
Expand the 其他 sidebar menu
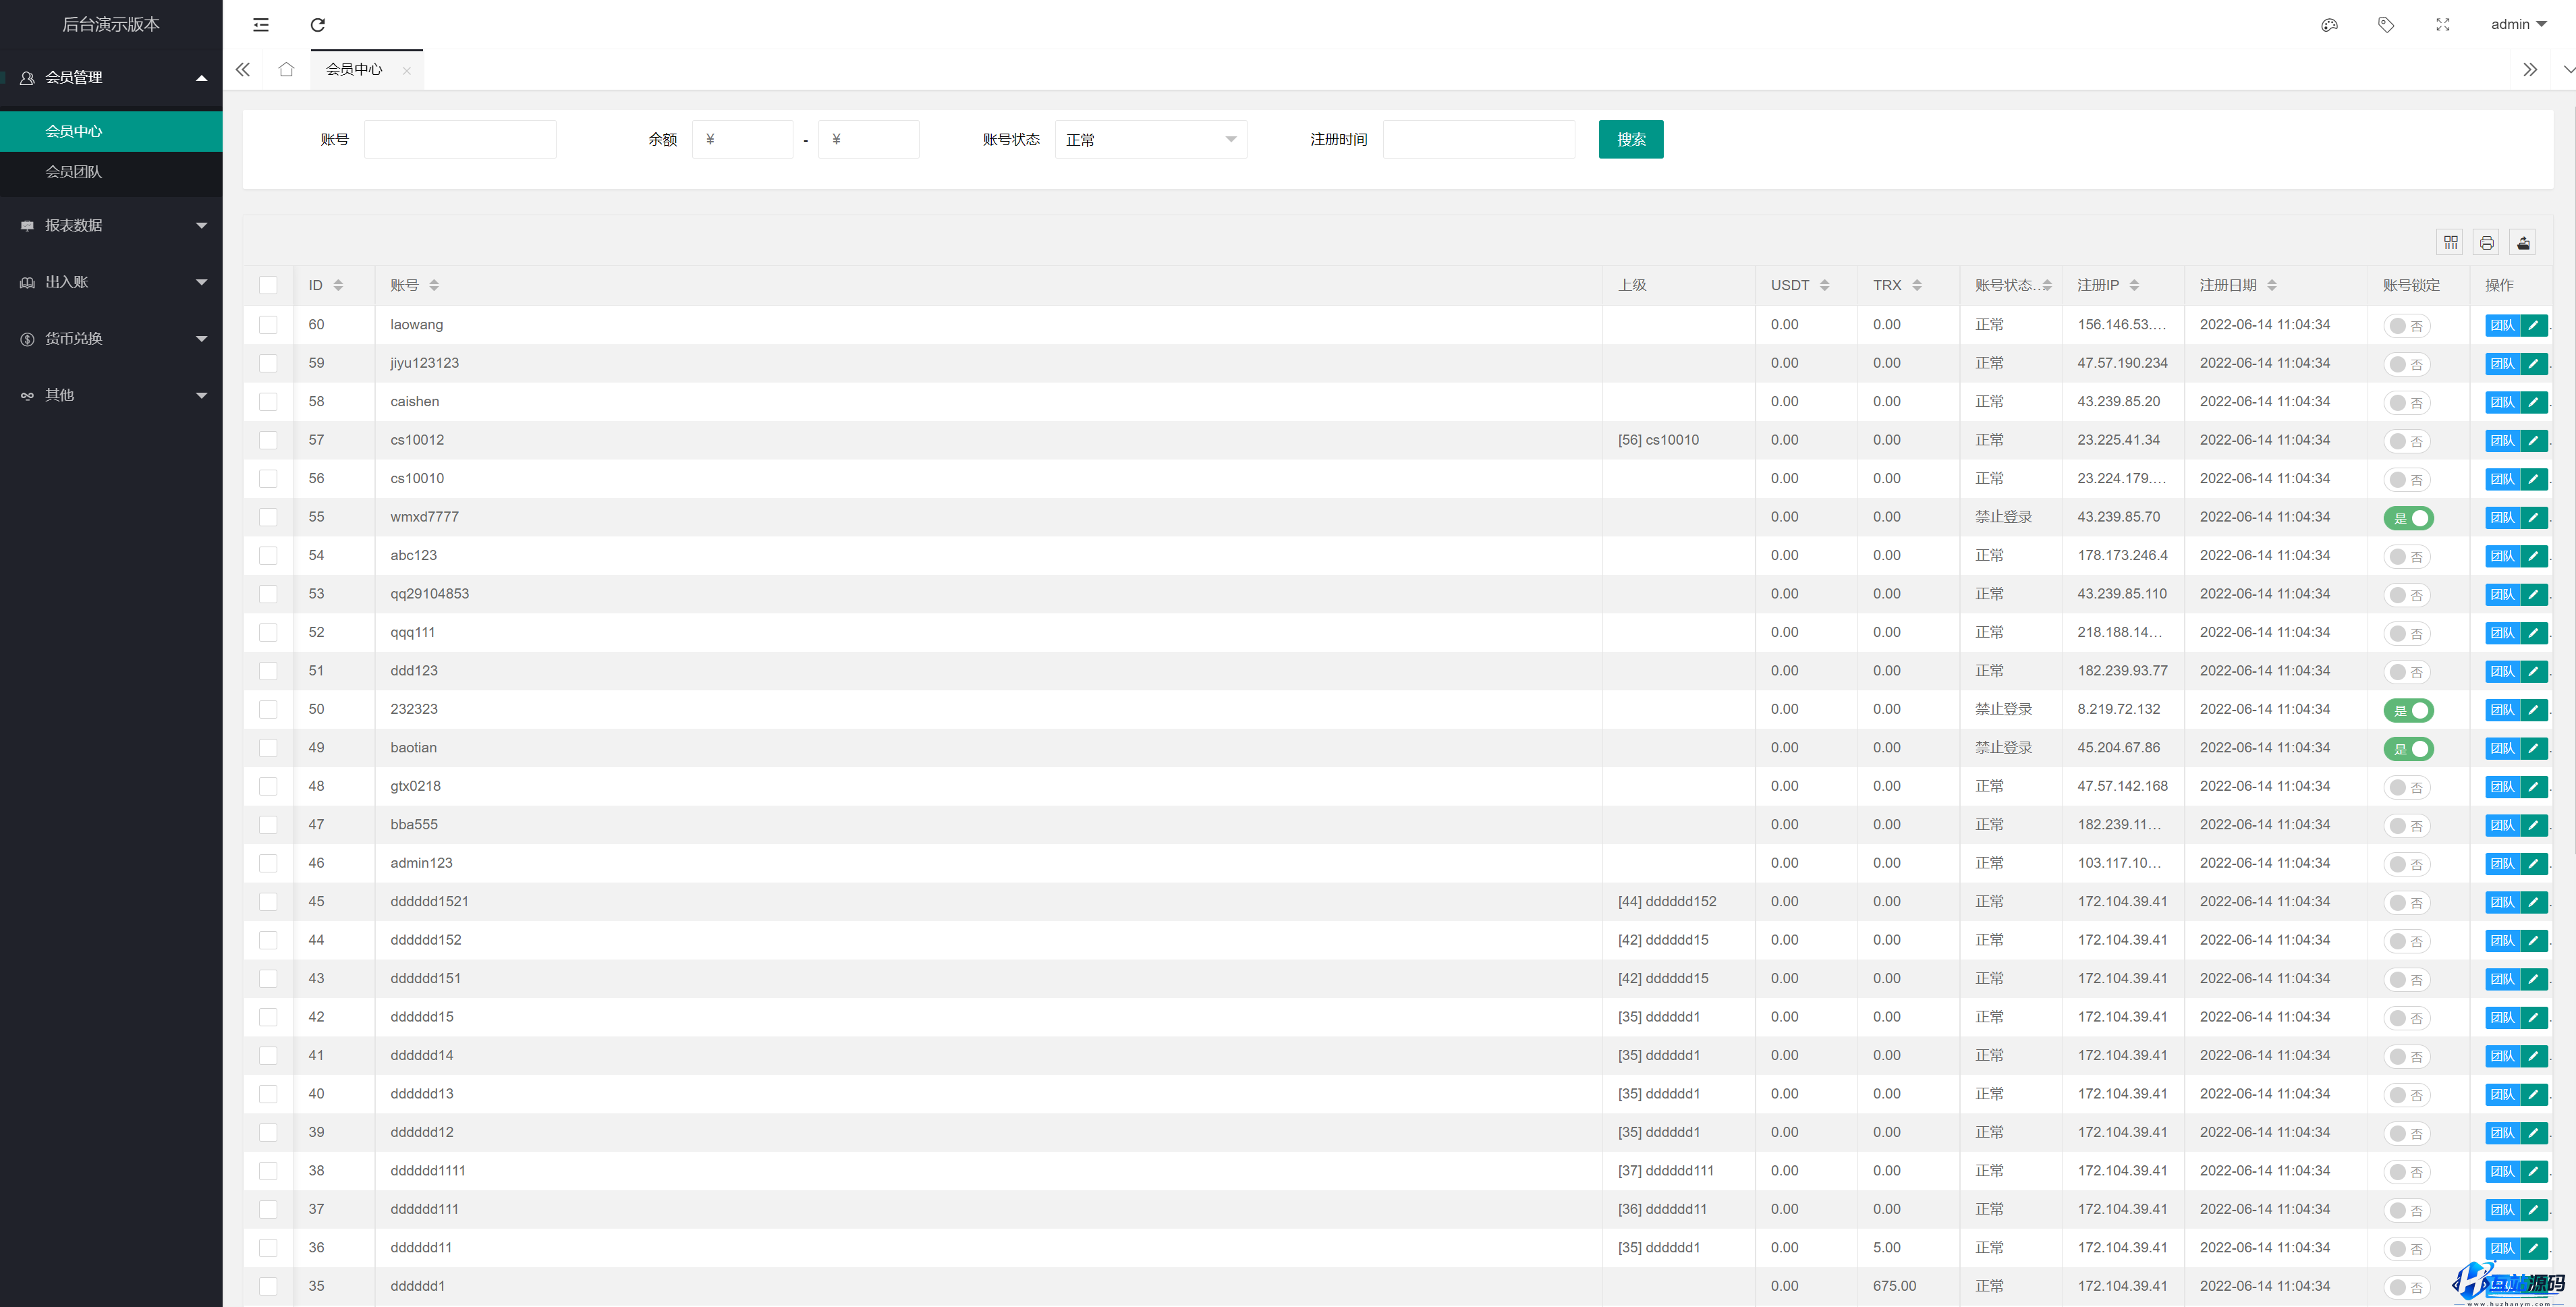click(x=111, y=395)
